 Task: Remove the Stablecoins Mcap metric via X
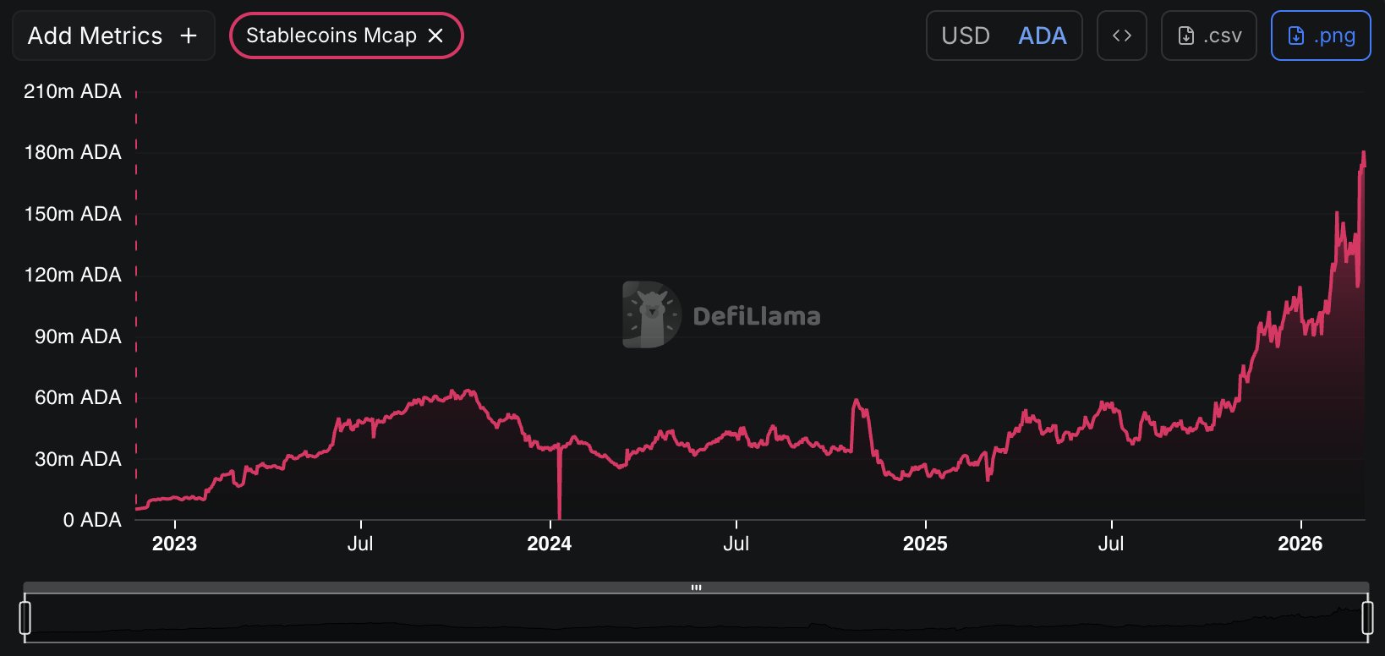435,36
